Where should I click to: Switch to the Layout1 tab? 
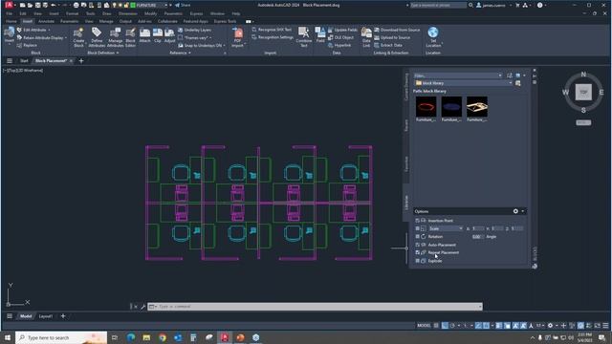pyautogui.click(x=46, y=316)
